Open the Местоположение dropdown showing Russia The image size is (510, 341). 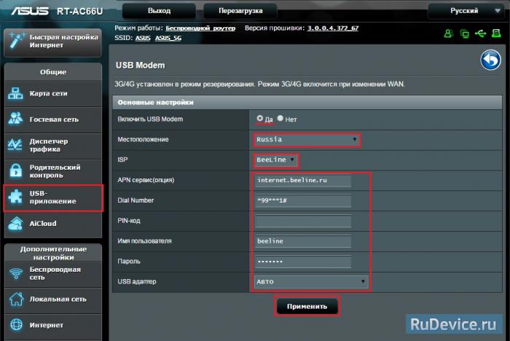point(307,140)
